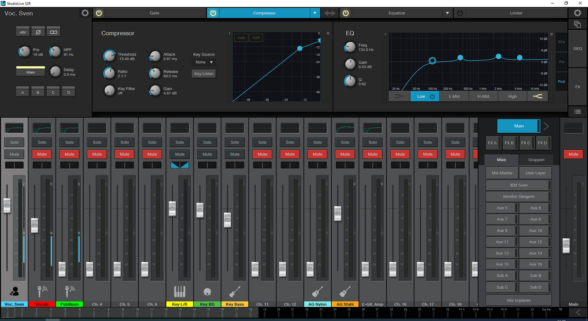The width and height of the screenshot is (588, 321).
Task: Switch to the Gruppen tab
Action: [x=536, y=160]
